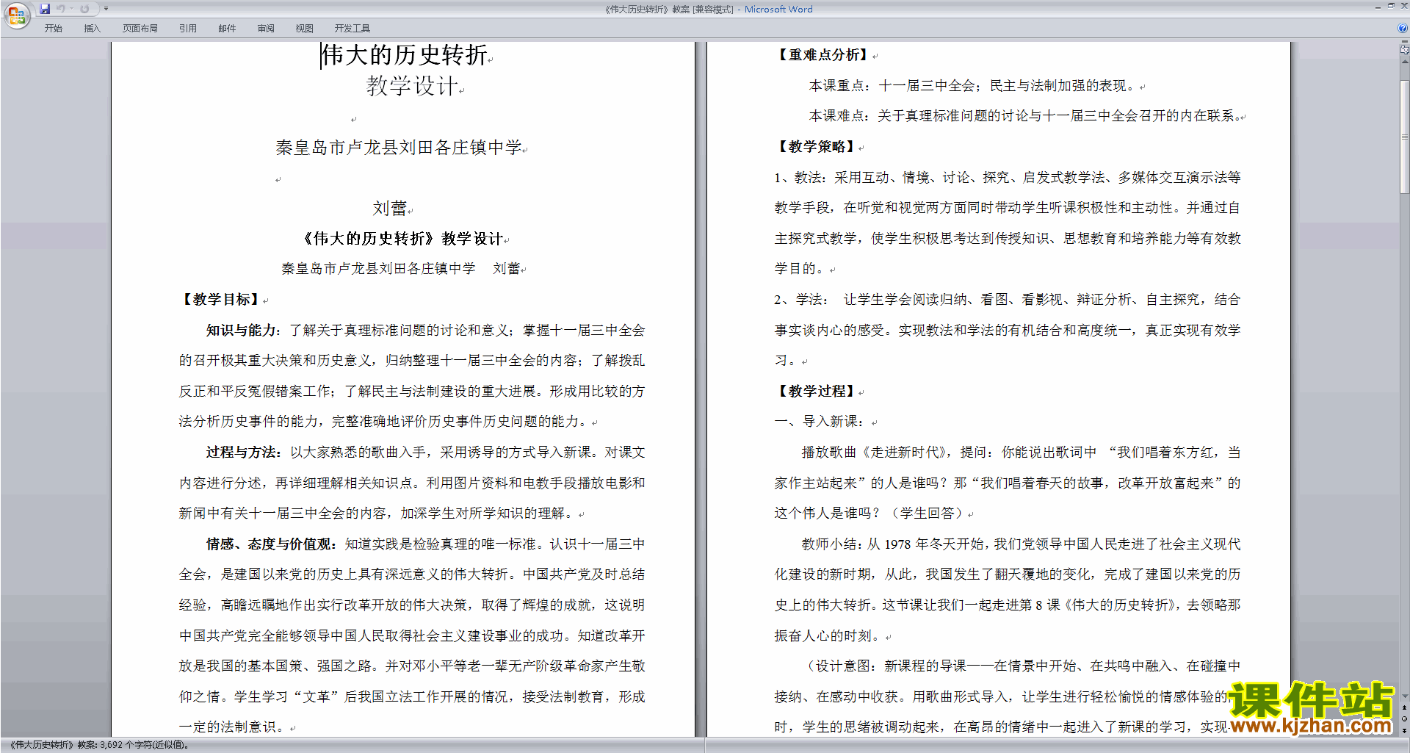Save the document with the floppy disk icon
The height and width of the screenshot is (753, 1410).
tap(45, 9)
